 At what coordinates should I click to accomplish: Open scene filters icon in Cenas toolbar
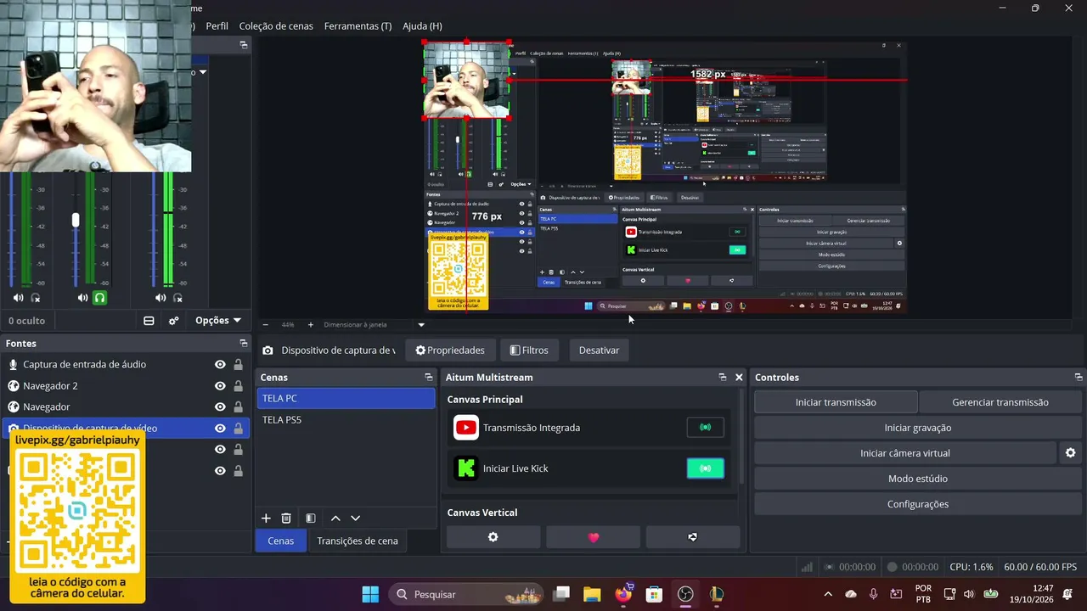coord(311,519)
